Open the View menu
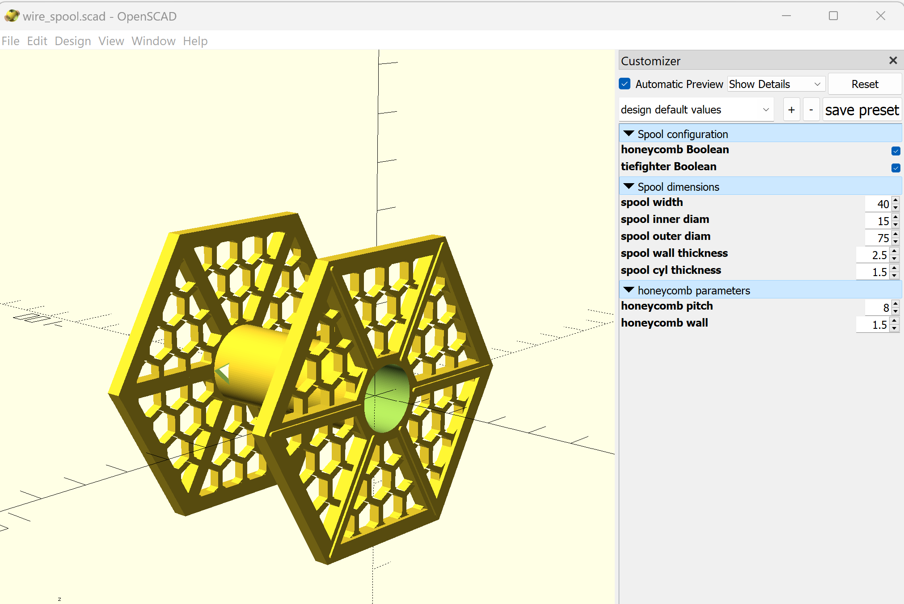This screenshot has height=604, width=904. (110, 41)
